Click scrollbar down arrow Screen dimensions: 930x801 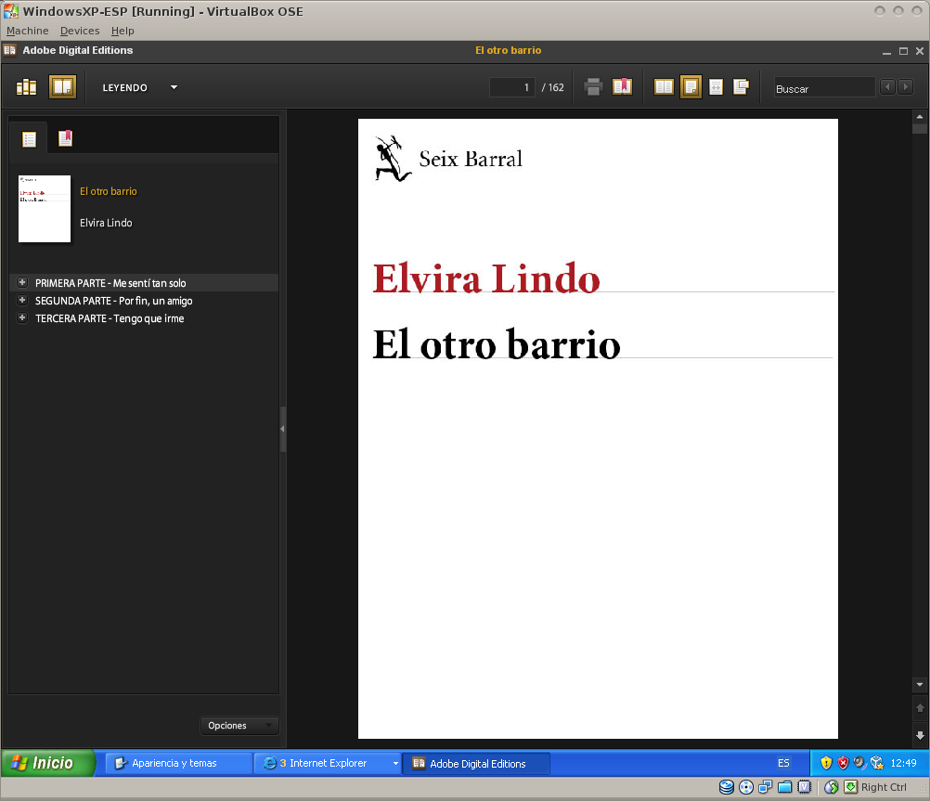[920, 684]
